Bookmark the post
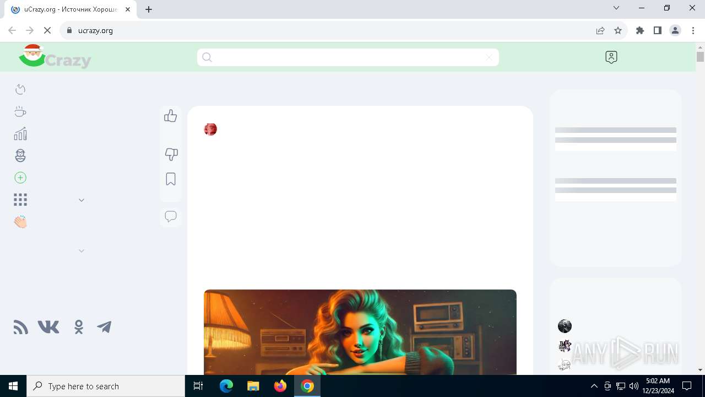The height and width of the screenshot is (397, 705). 171,179
